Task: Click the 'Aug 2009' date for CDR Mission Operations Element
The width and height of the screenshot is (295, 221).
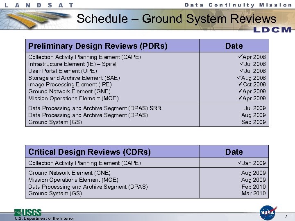Action: [254, 180]
